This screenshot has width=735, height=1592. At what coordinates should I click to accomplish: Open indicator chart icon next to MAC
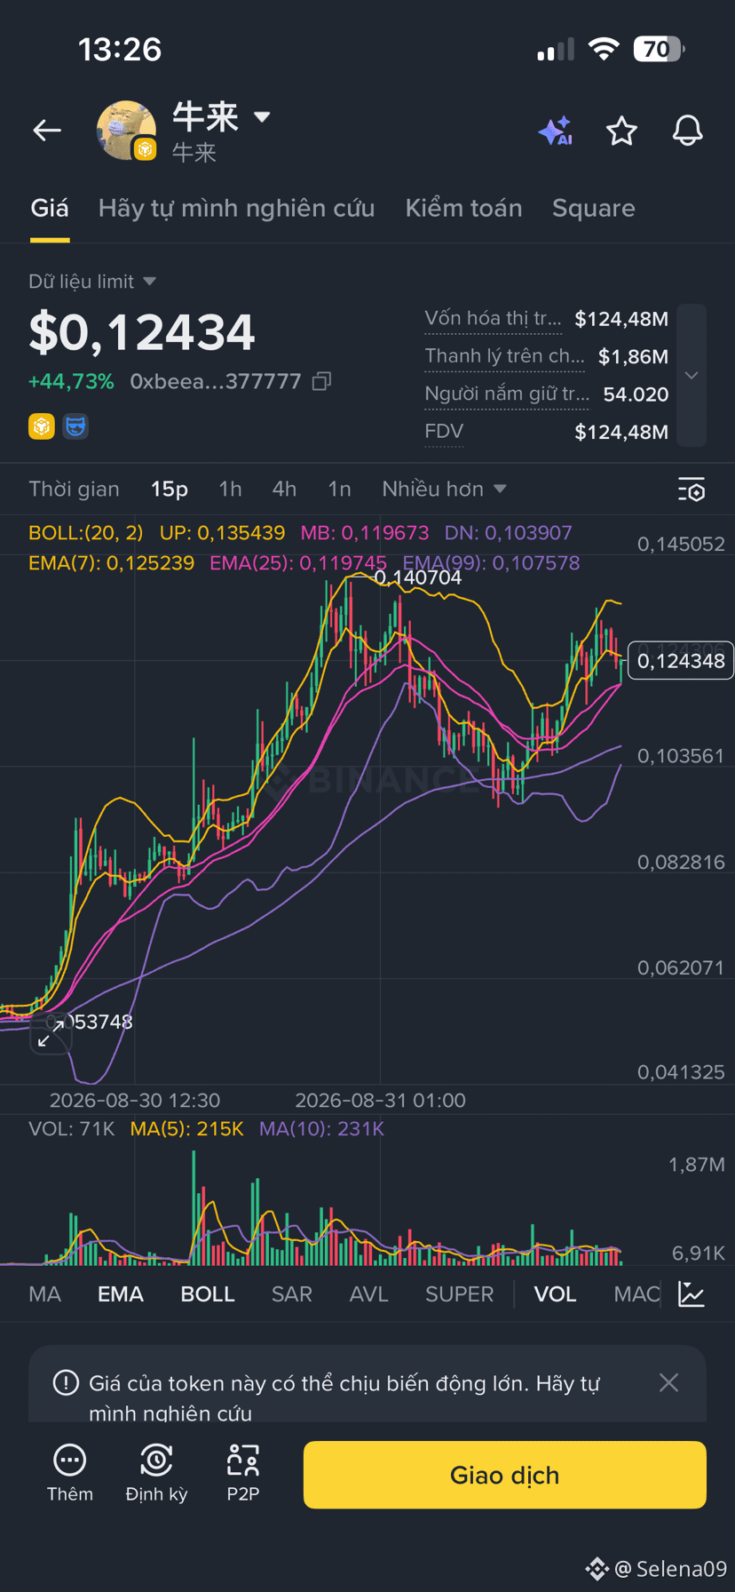(x=692, y=1293)
